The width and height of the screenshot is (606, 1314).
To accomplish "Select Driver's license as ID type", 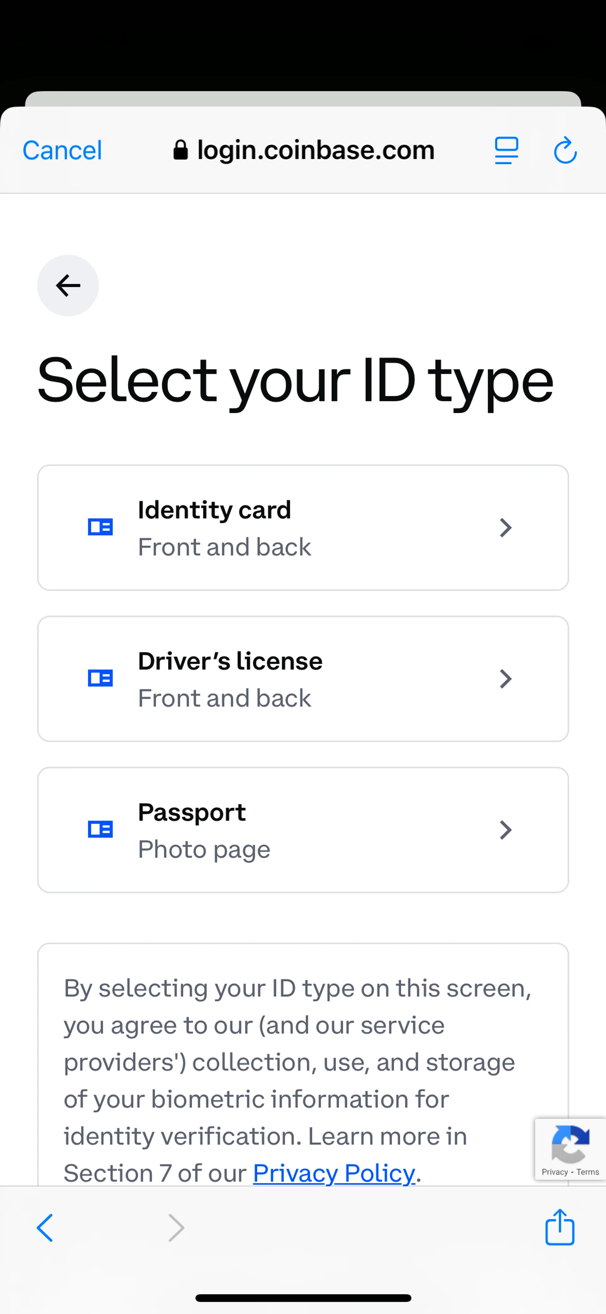I will point(303,678).
